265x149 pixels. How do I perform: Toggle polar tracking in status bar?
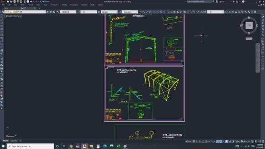[207, 141]
